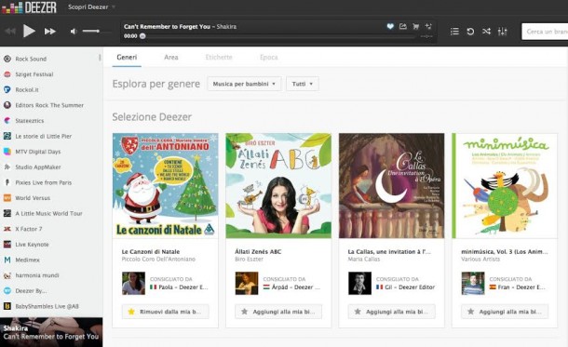The width and height of the screenshot is (568, 347).
Task: Skip to the previous track
Action: (x=10, y=32)
